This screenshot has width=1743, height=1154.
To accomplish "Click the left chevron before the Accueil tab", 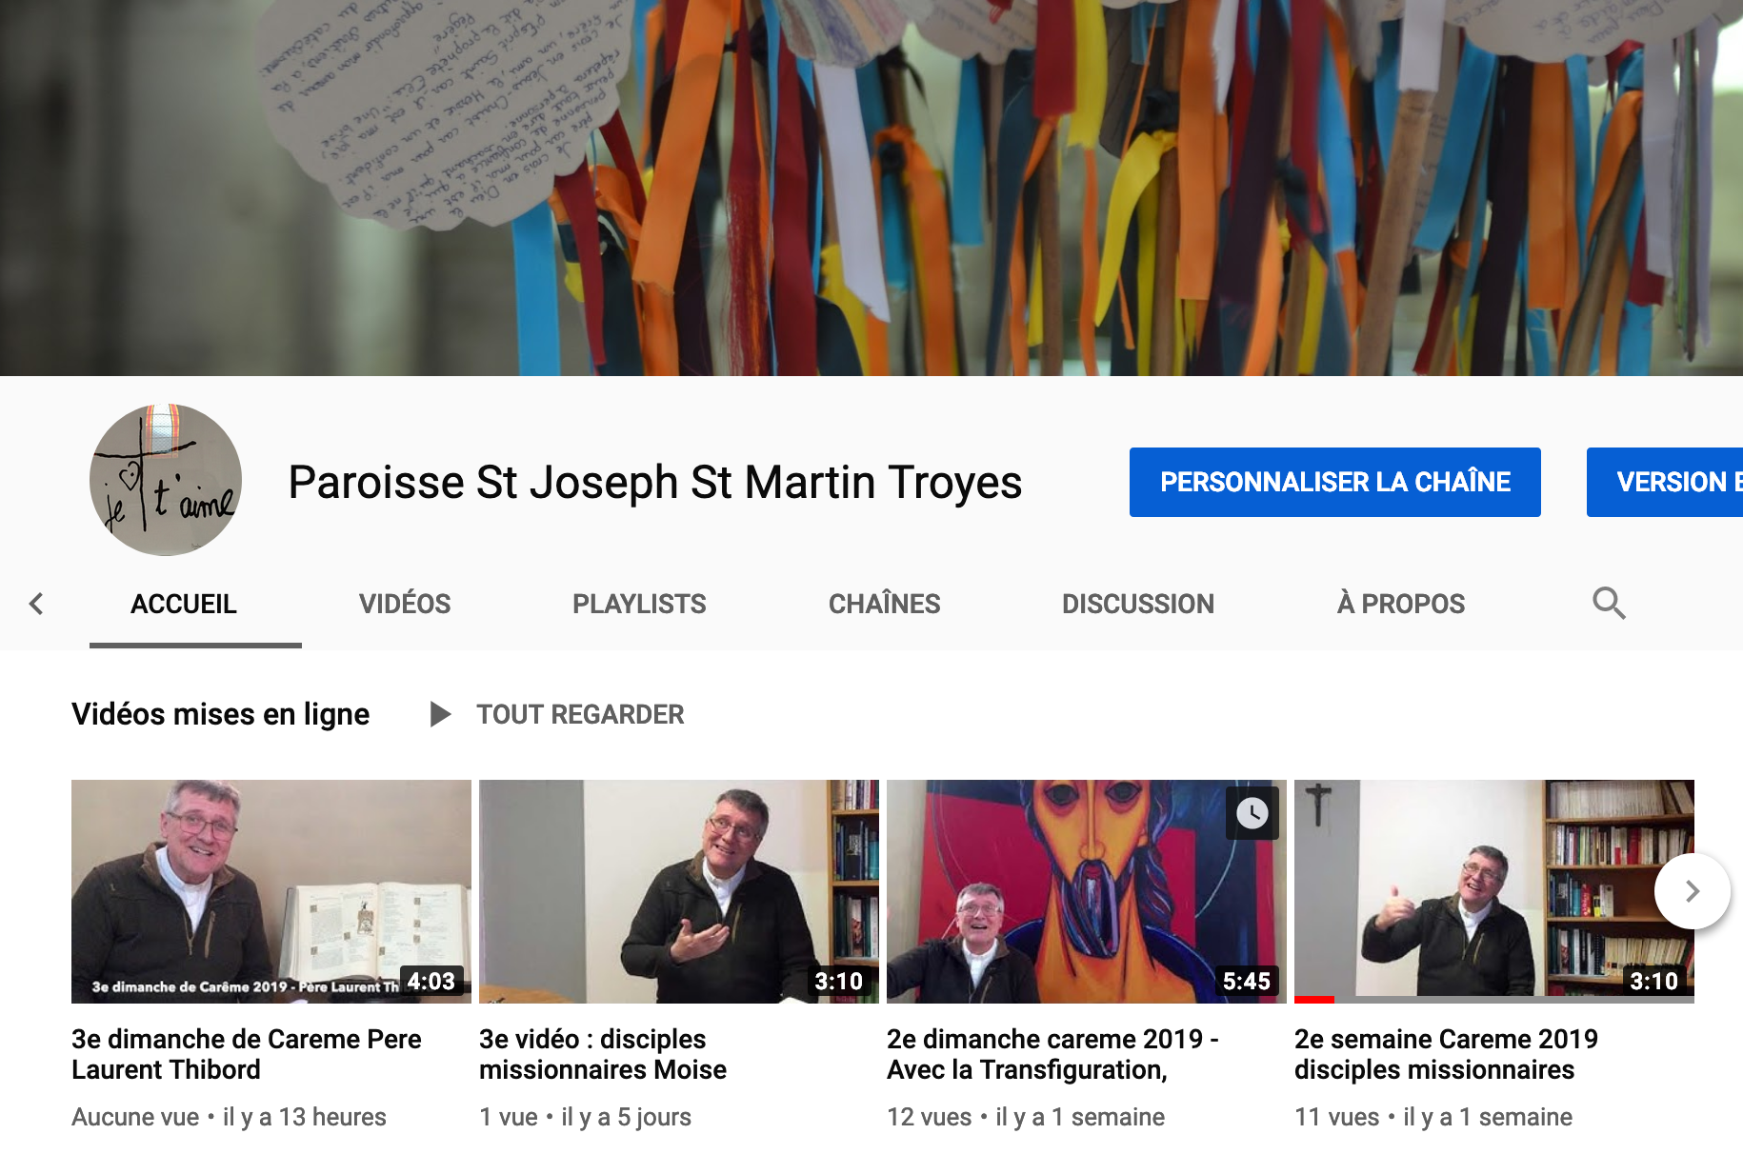I will (36, 604).
